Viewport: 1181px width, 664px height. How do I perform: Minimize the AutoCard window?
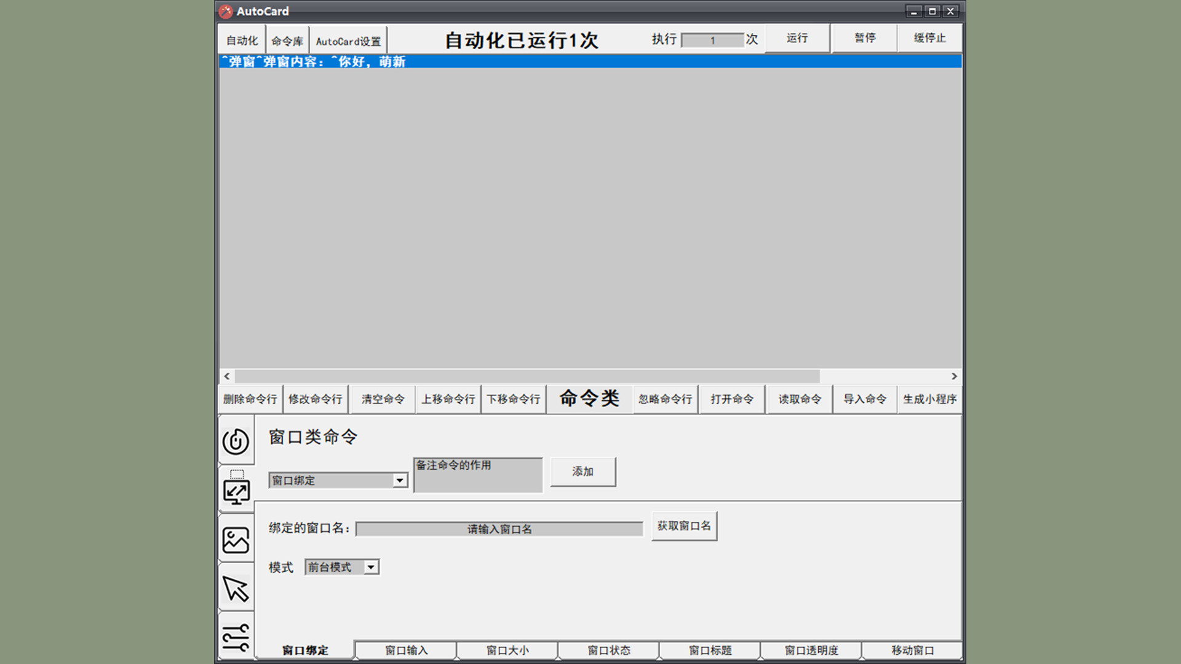coord(914,11)
